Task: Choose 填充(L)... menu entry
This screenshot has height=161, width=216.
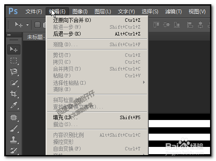Action: (97, 117)
